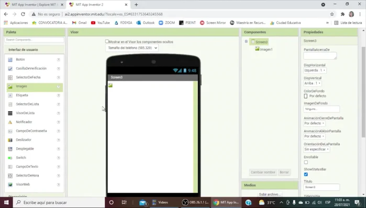
Task: Open the browser extensions puzzle icon
Action: [x=342, y=14]
